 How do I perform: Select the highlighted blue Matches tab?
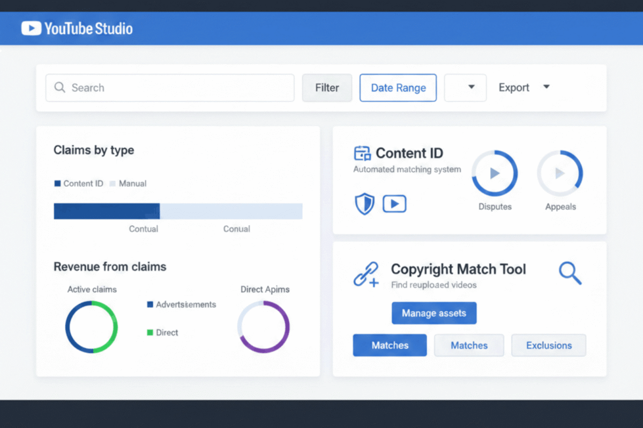point(390,345)
